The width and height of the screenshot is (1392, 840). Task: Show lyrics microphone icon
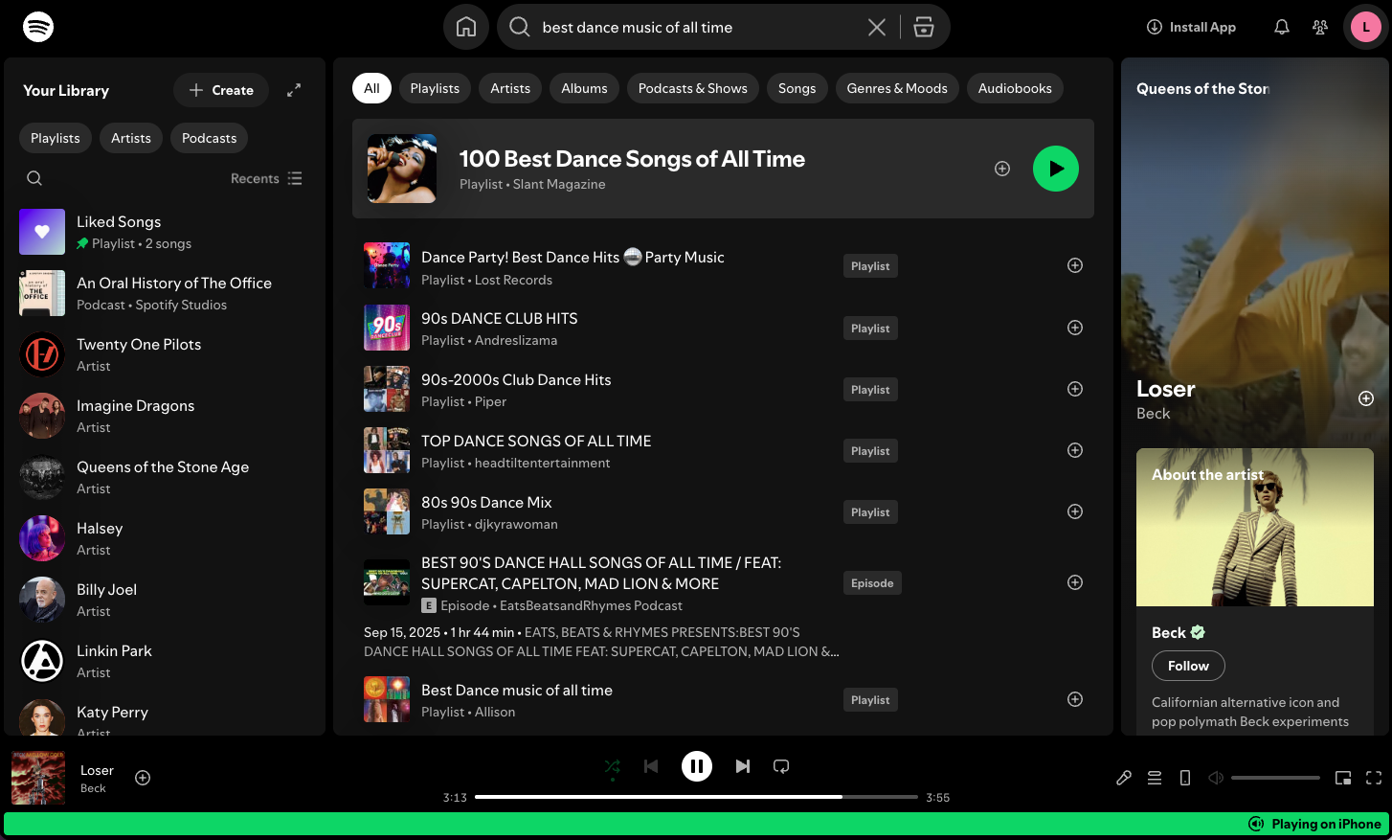pos(1124,778)
